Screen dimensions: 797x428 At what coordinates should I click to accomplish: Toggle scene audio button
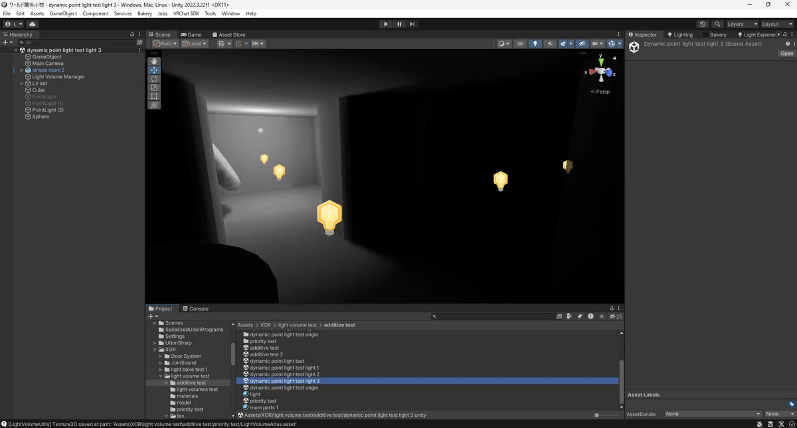(x=550, y=44)
